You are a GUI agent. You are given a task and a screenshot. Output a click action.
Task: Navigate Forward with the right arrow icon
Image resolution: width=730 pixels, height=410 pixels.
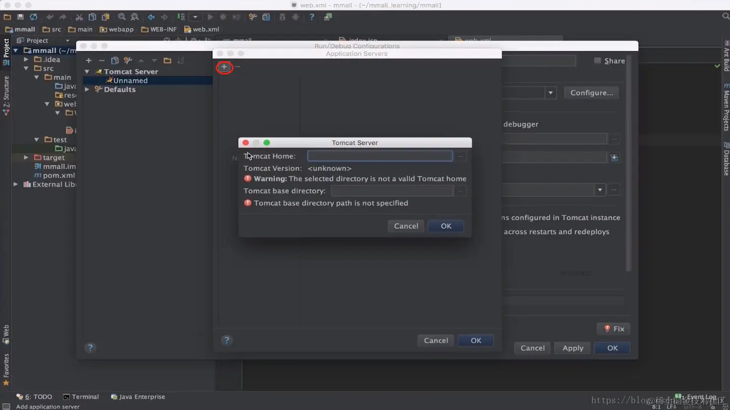[x=164, y=17]
